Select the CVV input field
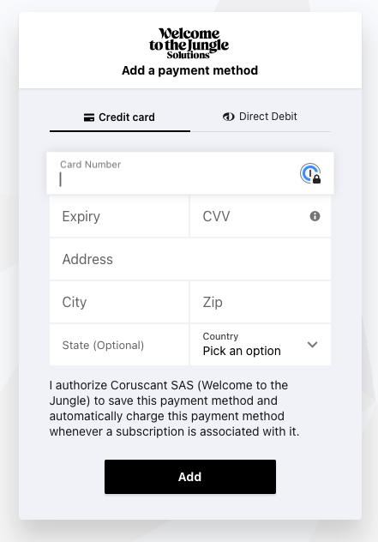 261,216
